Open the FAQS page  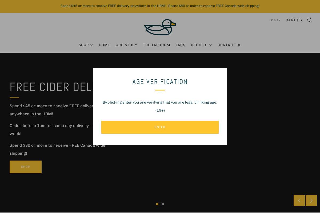pyautogui.click(x=180, y=45)
